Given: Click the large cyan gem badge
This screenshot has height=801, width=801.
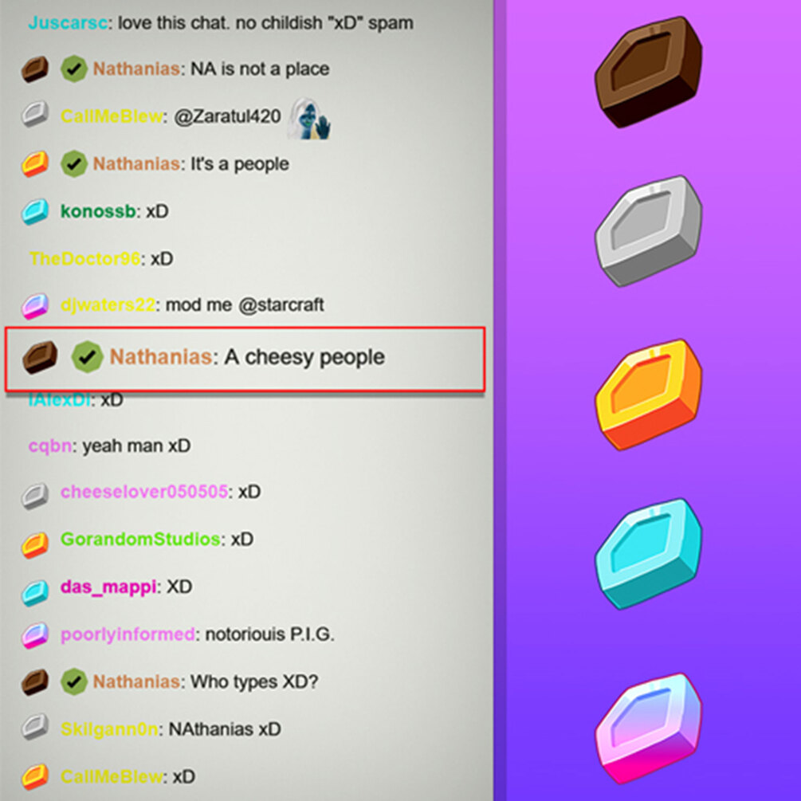Looking at the screenshot, I should (648, 554).
